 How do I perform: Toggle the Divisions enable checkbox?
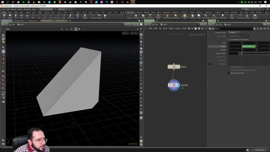pyautogui.click(x=210, y=64)
